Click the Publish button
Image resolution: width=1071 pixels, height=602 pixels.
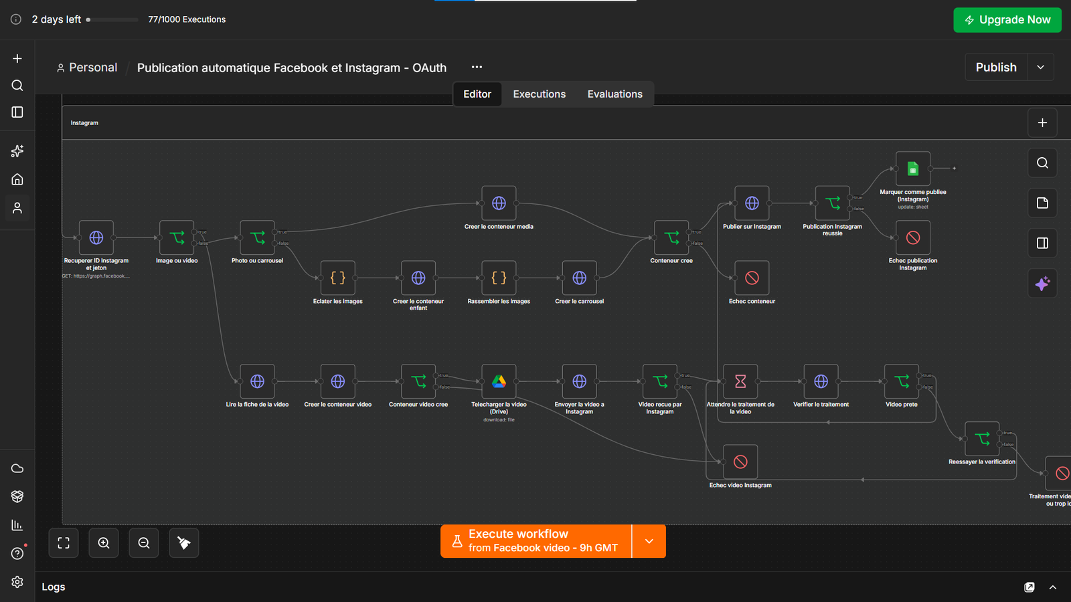coord(996,67)
